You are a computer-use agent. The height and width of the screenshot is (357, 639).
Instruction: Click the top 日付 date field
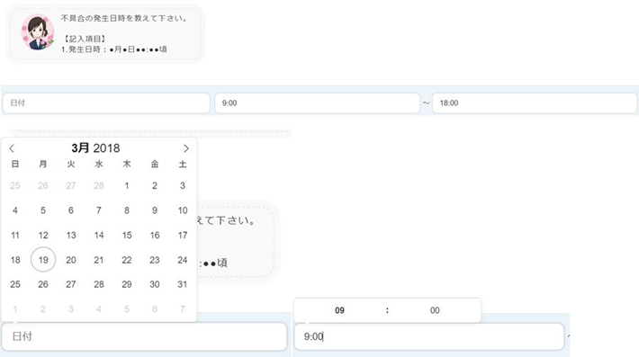[x=106, y=103]
